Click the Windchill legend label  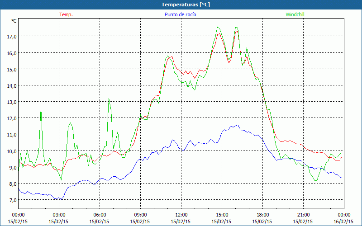(x=295, y=14)
